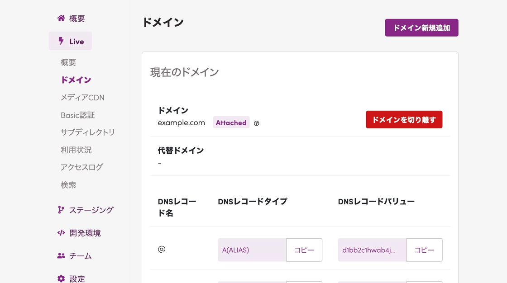Click the Attached status badge
The height and width of the screenshot is (283, 507).
click(x=231, y=123)
